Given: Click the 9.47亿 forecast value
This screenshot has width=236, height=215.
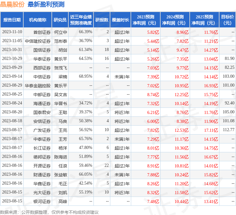Looking at the screenshot, I should [182, 50].
